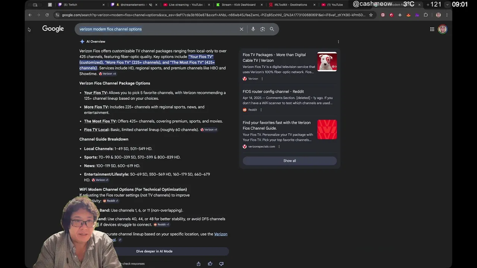Reload the page with the refresh icon
The image size is (477, 268).
47,15
